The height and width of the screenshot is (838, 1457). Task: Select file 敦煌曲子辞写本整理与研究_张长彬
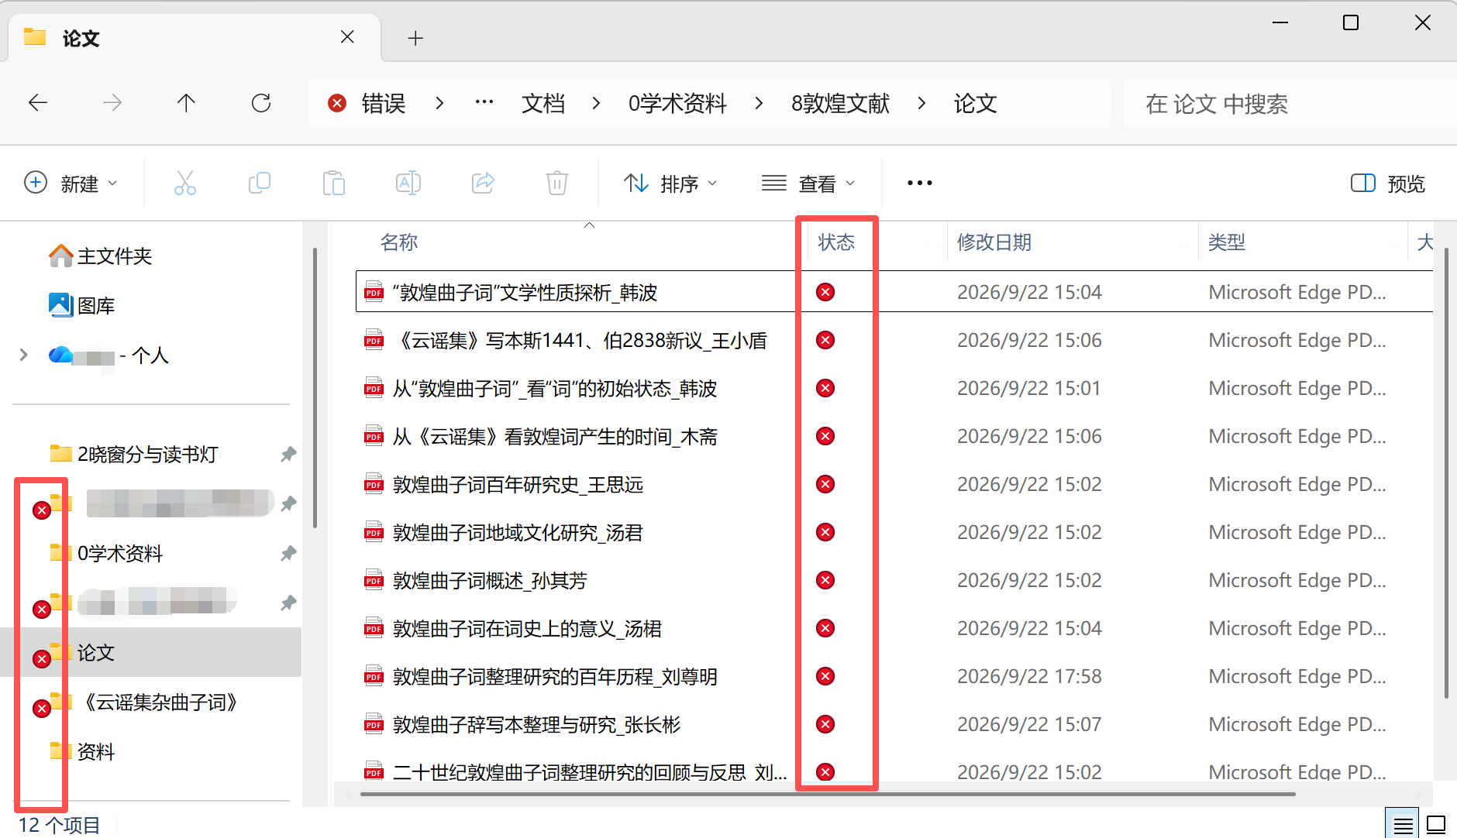(536, 725)
